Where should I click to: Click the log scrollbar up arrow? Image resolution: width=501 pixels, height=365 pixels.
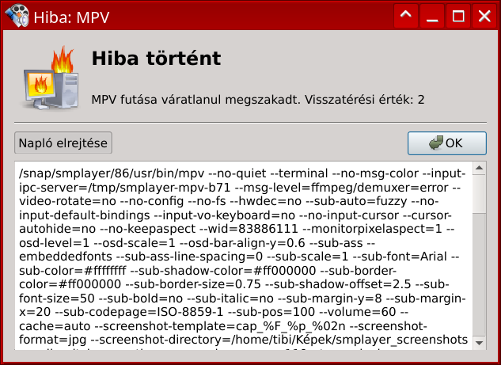[479, 168]
